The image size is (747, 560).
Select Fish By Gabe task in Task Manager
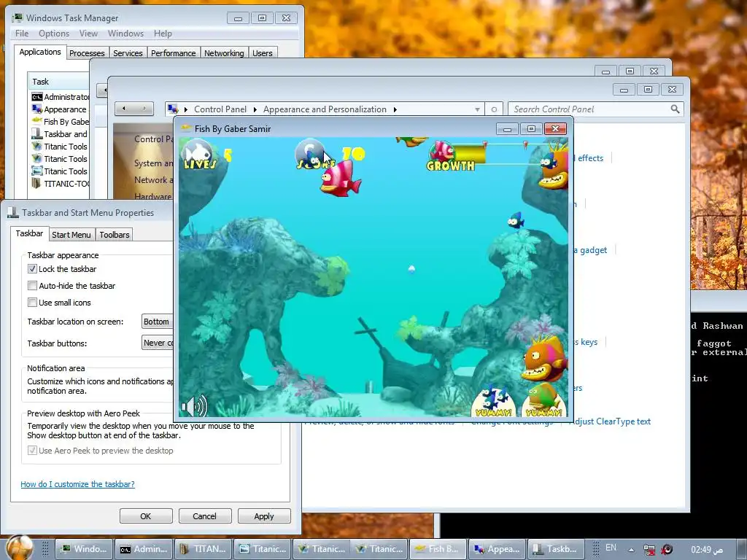[60, 122]
